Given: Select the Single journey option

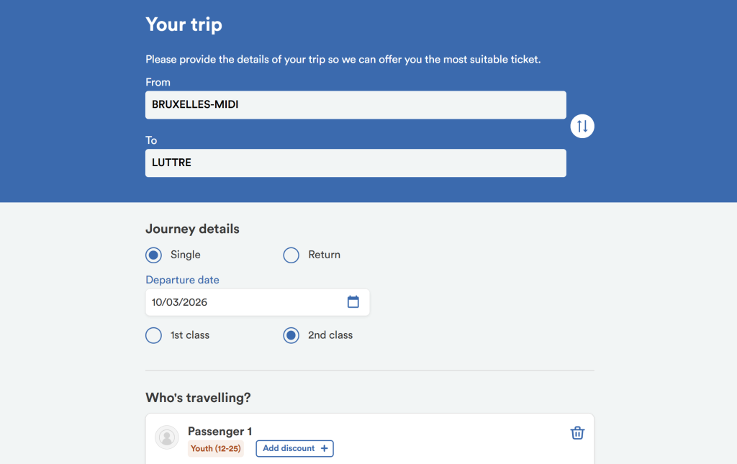Looking at the screenshot, I should click(x=153, y=255).
